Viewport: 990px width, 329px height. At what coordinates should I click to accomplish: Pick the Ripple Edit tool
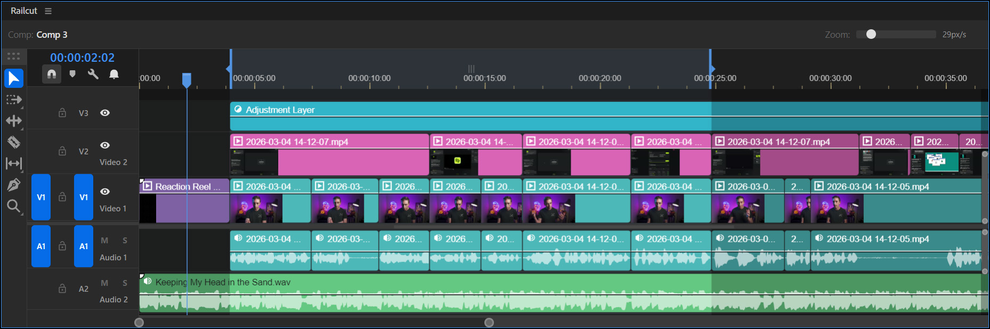(x=14, y=121)
